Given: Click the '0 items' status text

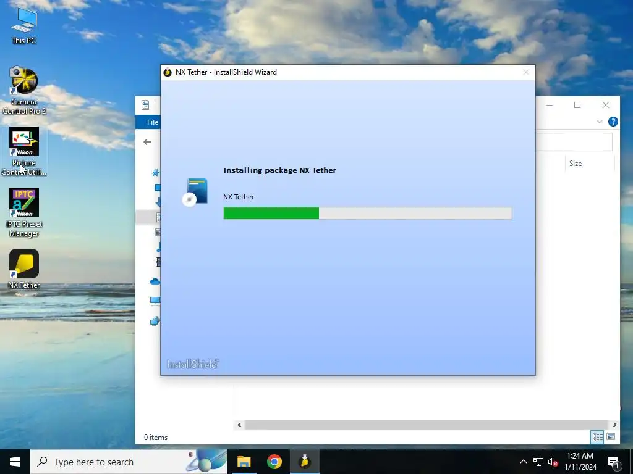Looking at the screenshot, I should 156,438.
